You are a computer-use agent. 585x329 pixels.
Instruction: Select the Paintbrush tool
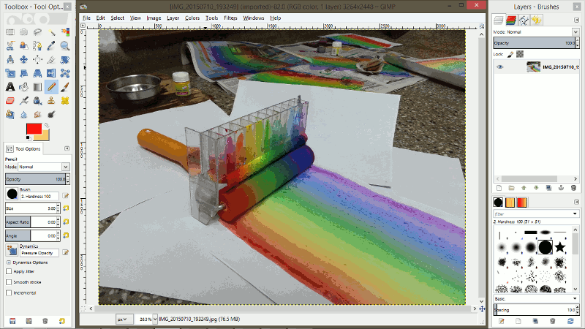tap(65, 87)
